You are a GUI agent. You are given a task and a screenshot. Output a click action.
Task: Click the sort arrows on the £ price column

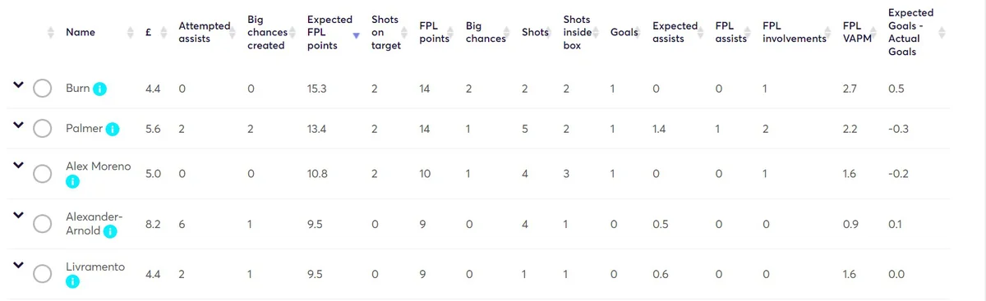pos(162,33)
